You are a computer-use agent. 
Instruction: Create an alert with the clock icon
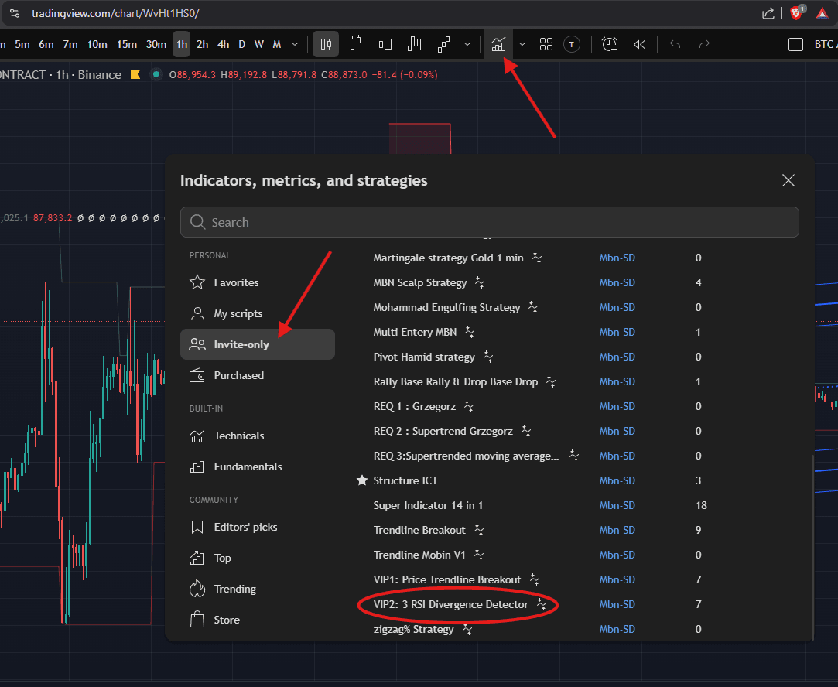(x=609, y=44)
